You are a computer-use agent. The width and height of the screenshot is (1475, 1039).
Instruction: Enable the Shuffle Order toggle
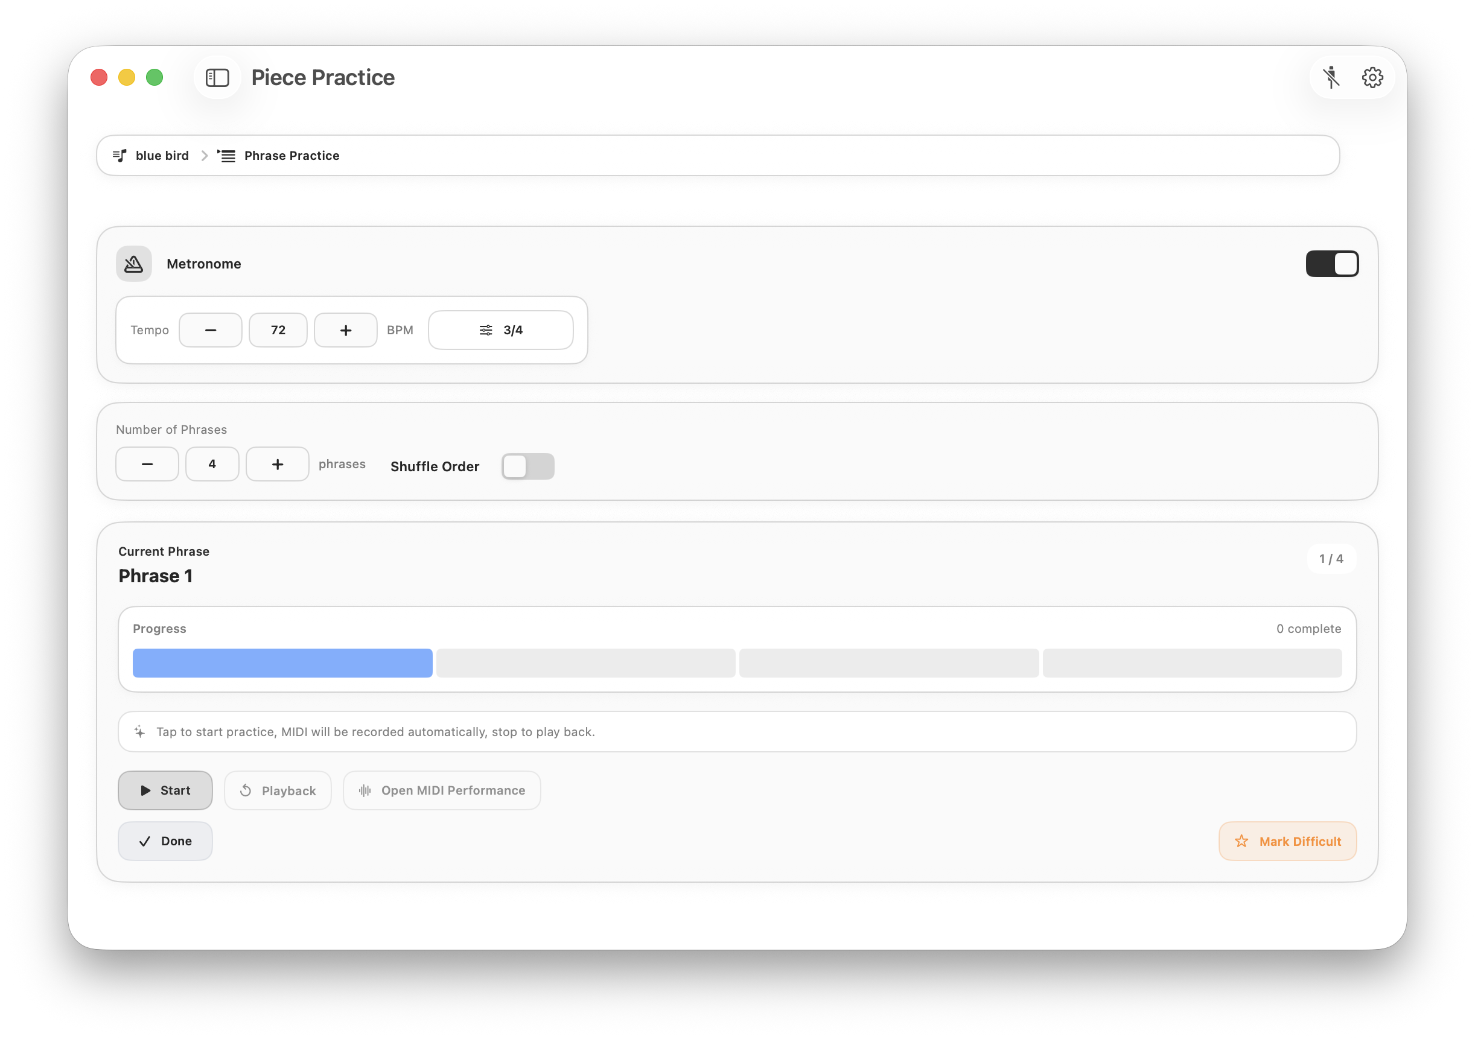pos(527,466)
